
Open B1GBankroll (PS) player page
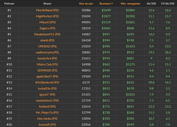[x=47, y=82]
